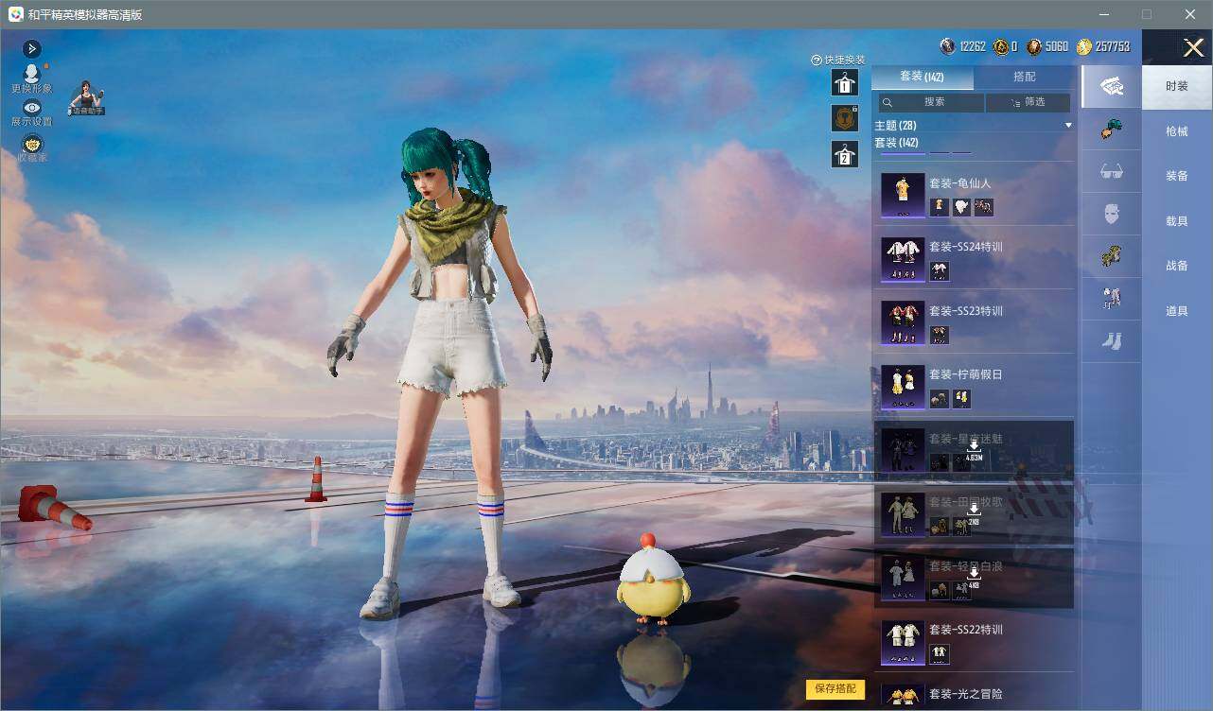The width and height of the screenshot is (1213, 711).
Task: Open the 载具 vehicles tab
Action: [1177, 221]
